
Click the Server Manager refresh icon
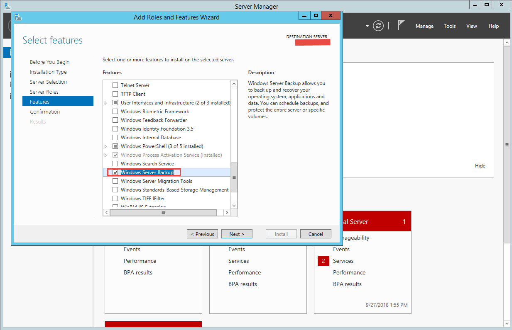click(378, 26)
